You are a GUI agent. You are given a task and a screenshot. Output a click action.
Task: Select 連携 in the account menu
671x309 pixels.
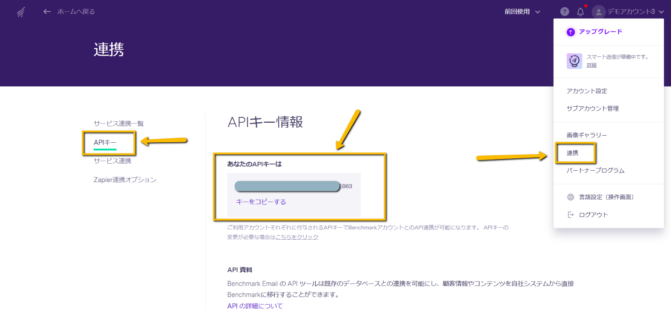(x=573, y=153)
